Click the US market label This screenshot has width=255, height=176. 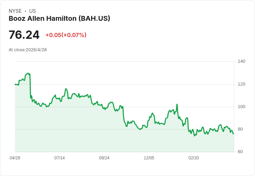[x=33, y=11]
